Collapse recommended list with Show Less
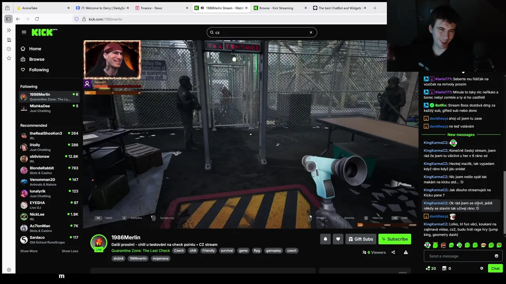 pos(70,251)
